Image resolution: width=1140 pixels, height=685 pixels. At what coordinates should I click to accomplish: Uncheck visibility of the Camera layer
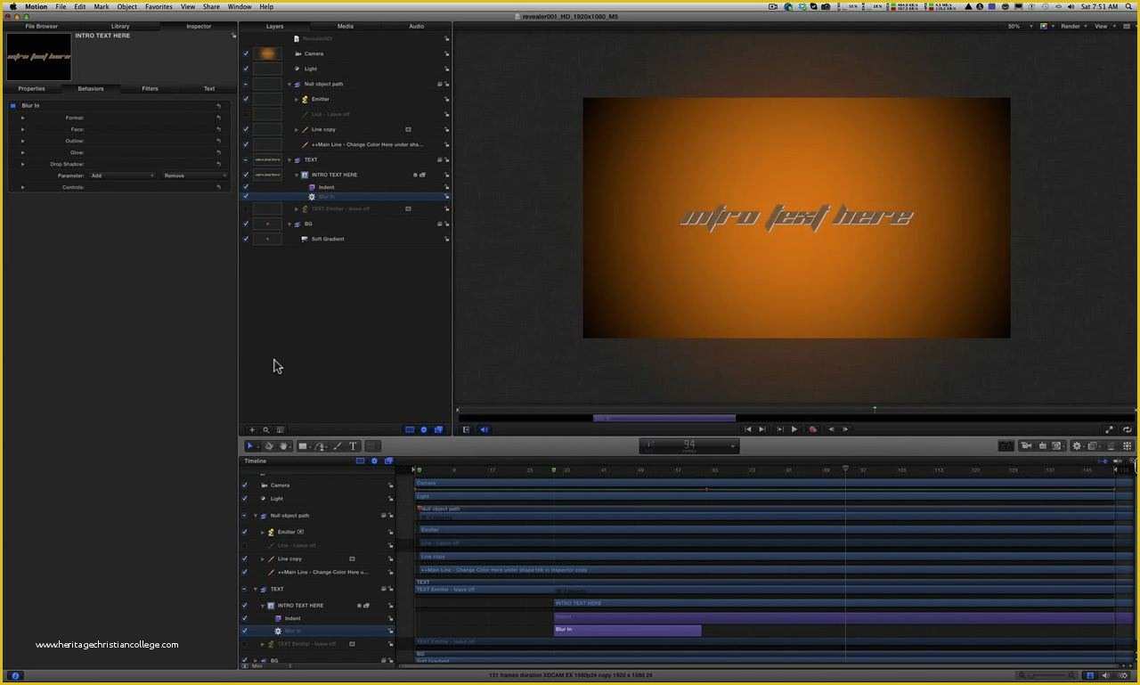[x=246, y=53]
